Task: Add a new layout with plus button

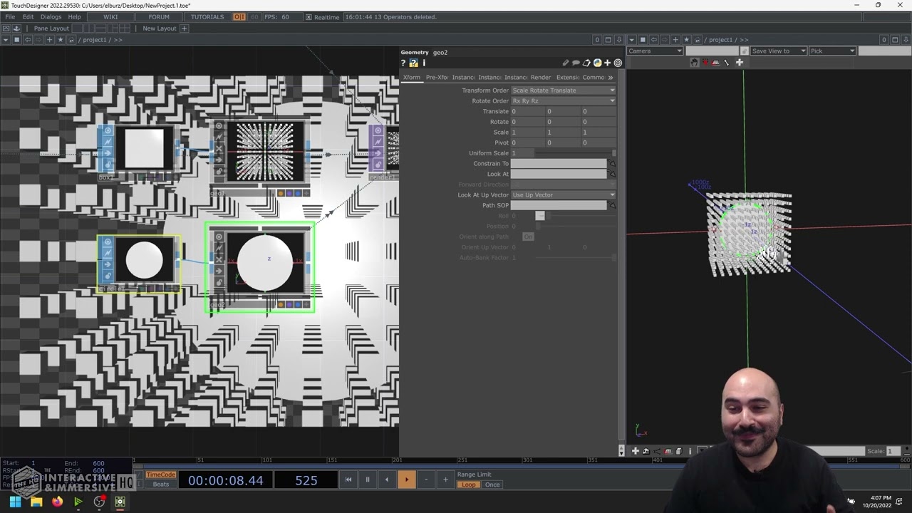Action: 184,28
